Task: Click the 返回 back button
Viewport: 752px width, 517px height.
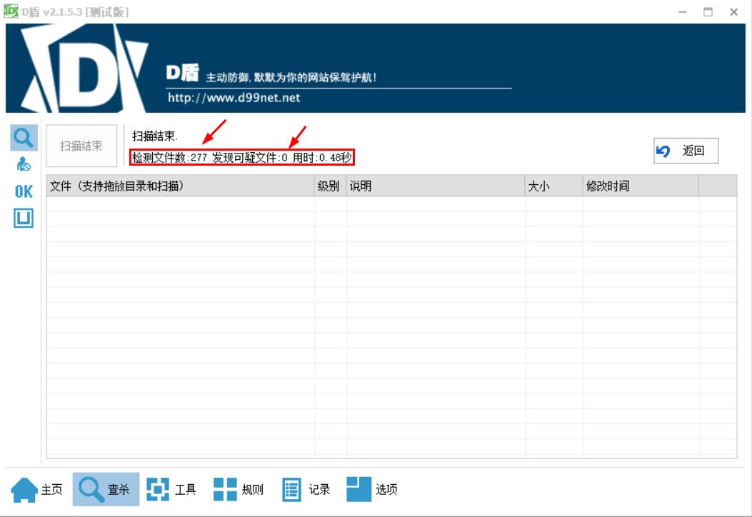Action: [686, 151]
